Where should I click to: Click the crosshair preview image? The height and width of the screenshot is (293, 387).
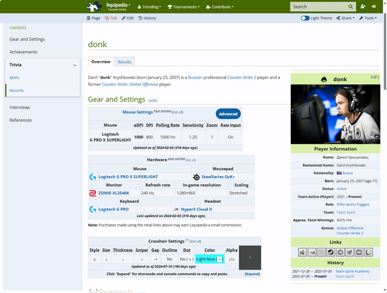pyautogui.click(x=250, y=257)
